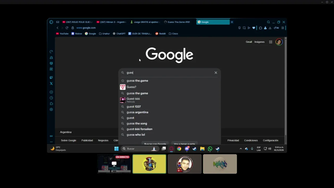Open the ChatGPT bookmark

coord(119,34)
